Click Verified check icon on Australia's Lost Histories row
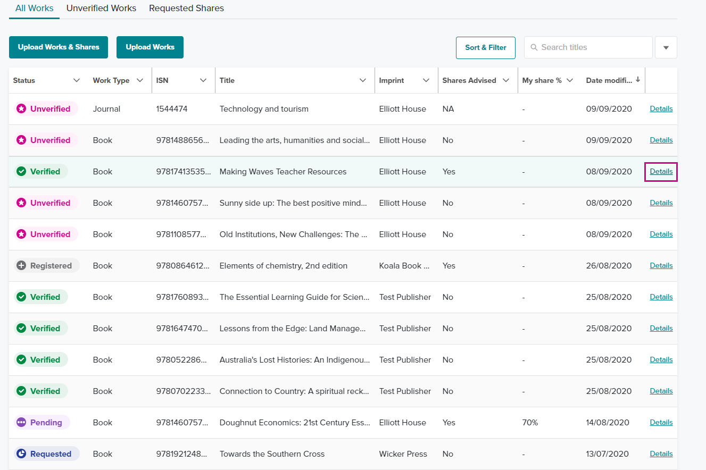 [x=21, y=359]
